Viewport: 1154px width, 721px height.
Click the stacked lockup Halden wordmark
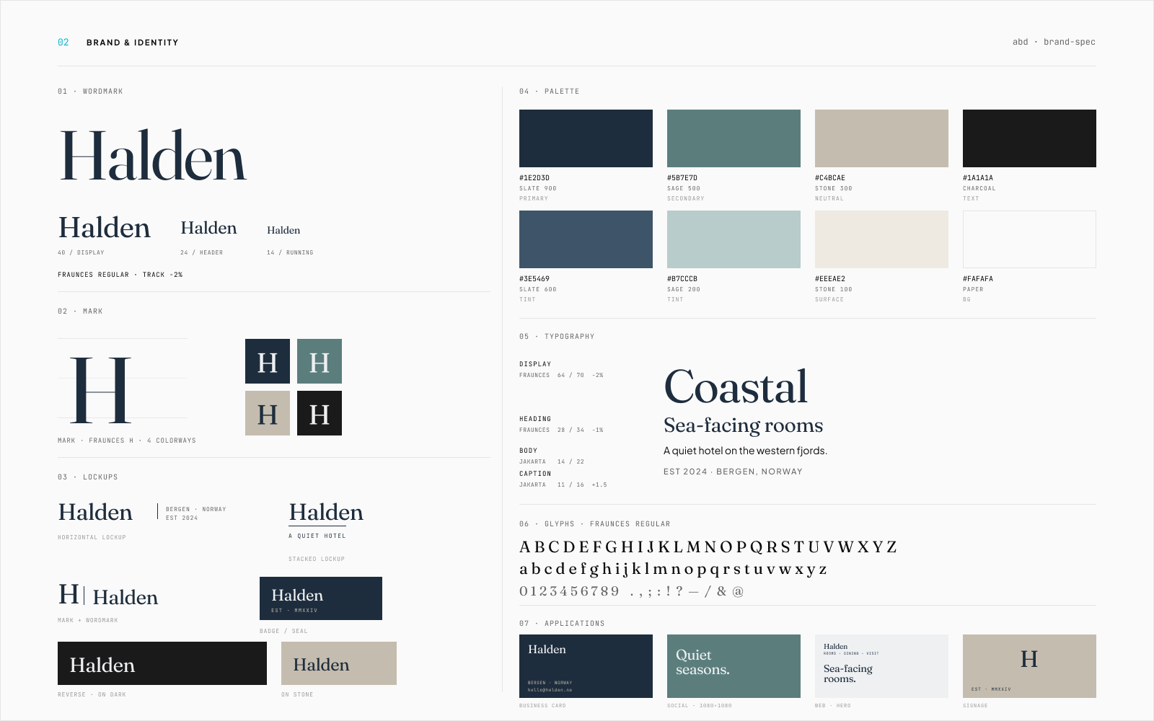point(326,512)
